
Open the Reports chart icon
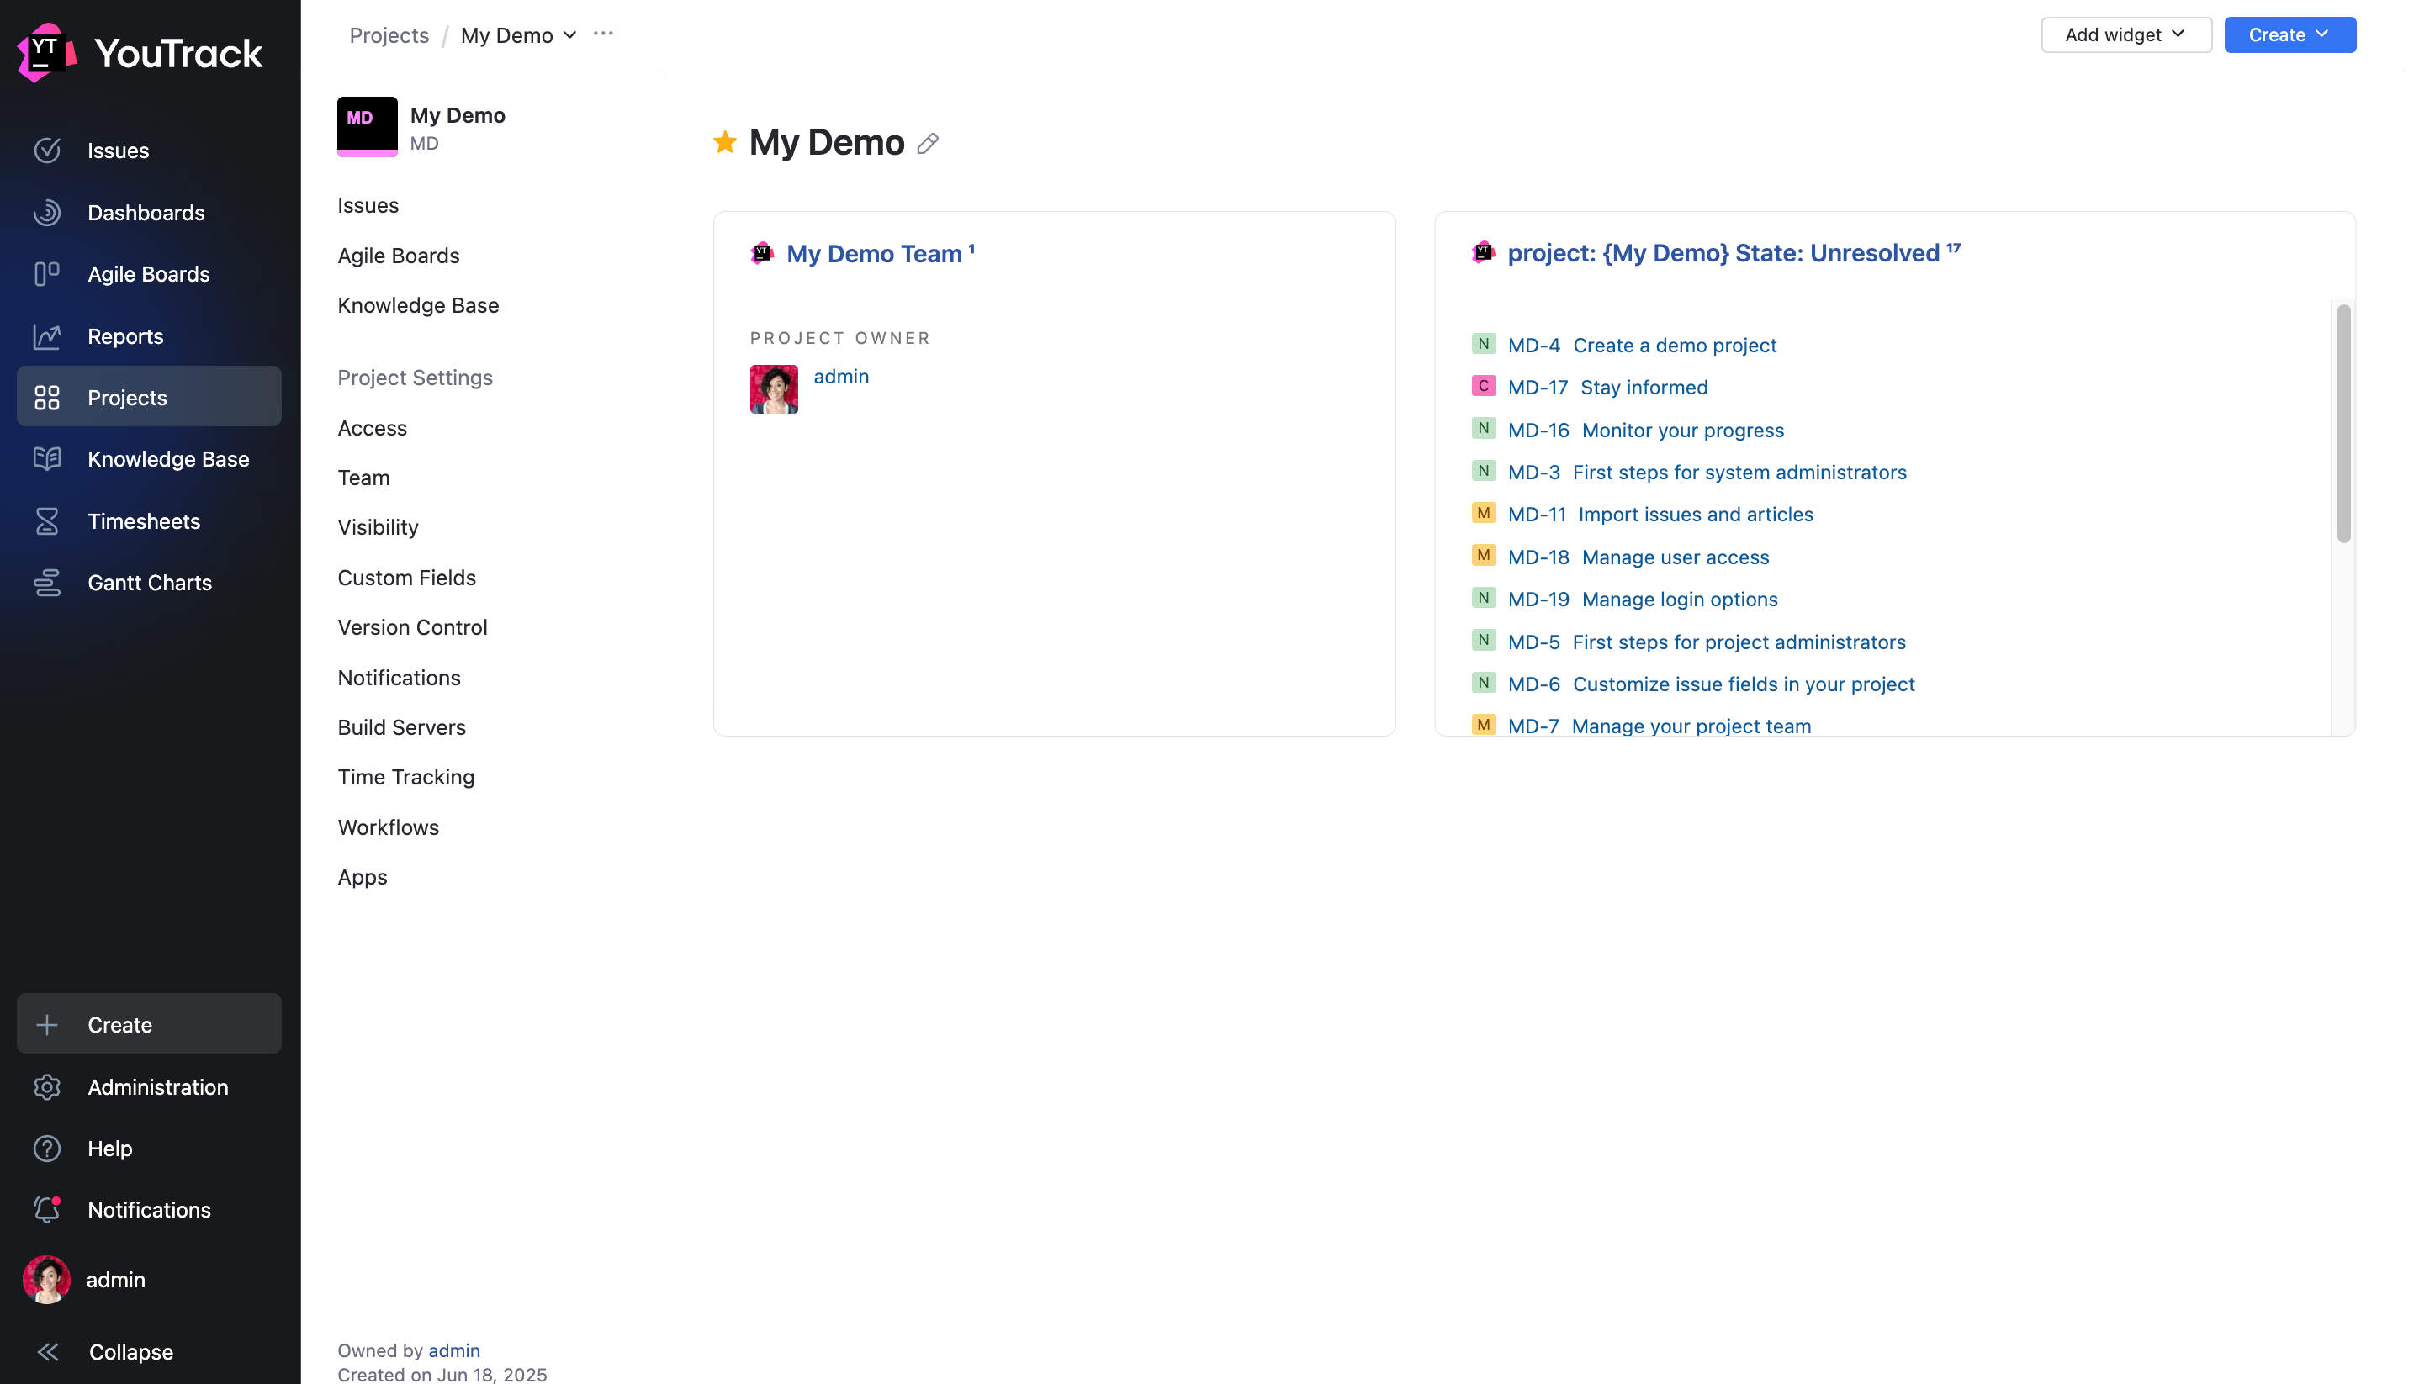tap(46, 336)
